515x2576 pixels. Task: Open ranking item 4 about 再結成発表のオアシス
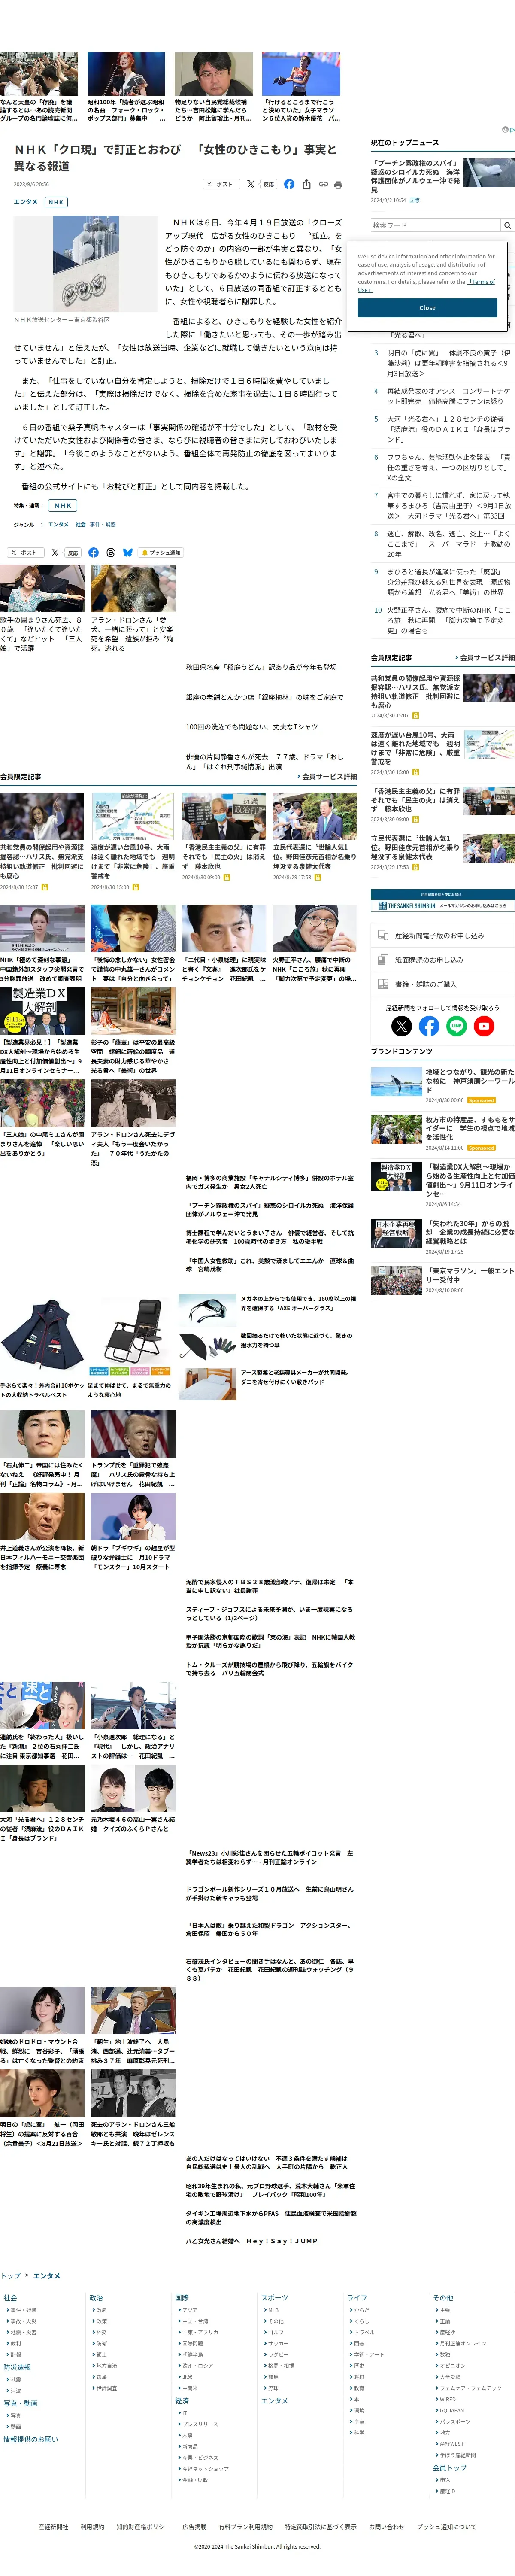coord(448,396)
